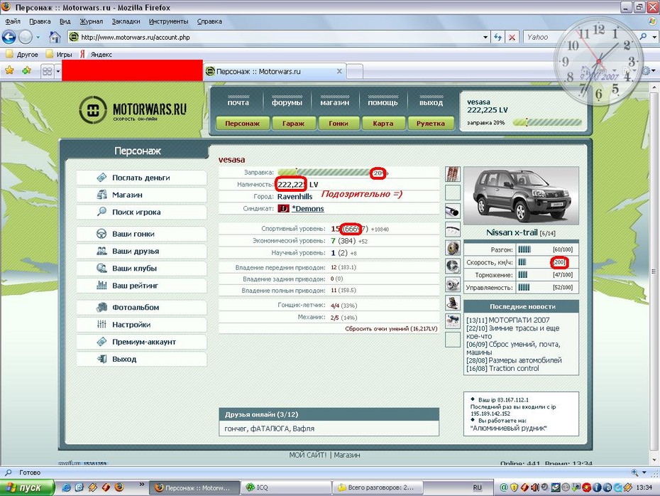
Task: Click the Firefox back arrow button
Action: (x=9, y=37)
